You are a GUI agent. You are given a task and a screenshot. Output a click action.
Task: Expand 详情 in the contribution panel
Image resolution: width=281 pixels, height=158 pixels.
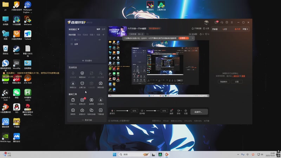point(245,29)
